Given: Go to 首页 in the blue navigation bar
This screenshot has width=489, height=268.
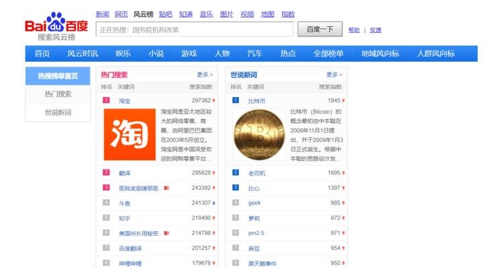Looking at the screenshot, I should [42, 54].
